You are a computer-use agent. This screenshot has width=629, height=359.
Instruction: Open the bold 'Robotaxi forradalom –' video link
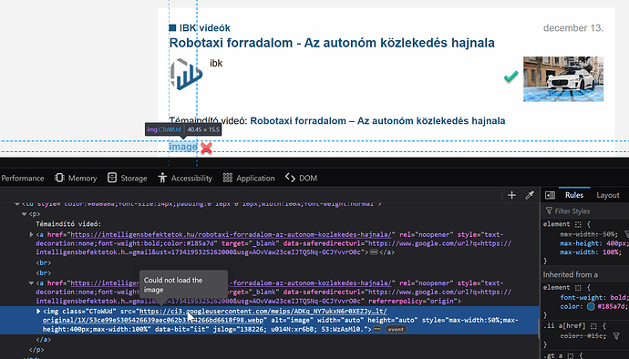[377, 121]
